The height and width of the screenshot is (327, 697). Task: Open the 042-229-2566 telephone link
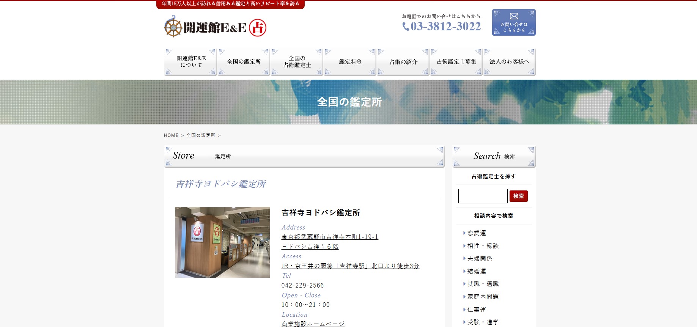pos(302,285)
